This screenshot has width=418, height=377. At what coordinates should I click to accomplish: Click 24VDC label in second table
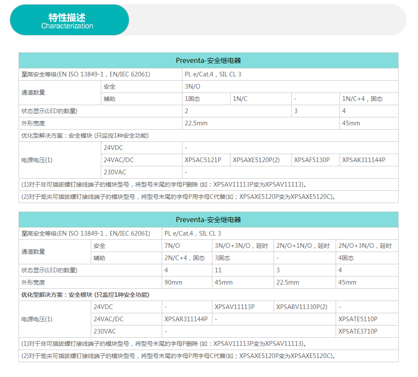[x=103, y=307]
